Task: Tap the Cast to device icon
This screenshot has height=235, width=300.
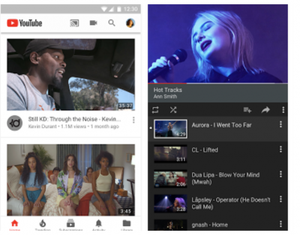Action: 74,23
